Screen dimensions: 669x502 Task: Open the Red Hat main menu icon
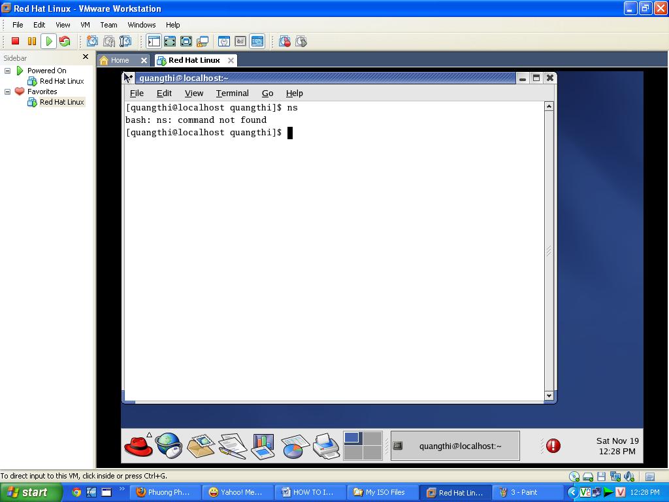138,446
